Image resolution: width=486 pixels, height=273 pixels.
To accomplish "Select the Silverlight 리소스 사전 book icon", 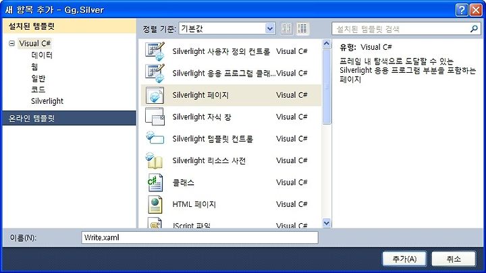I will coord(155,160).
